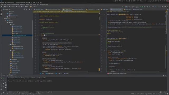Open the Navigate menu

click(x=13, y=5)
